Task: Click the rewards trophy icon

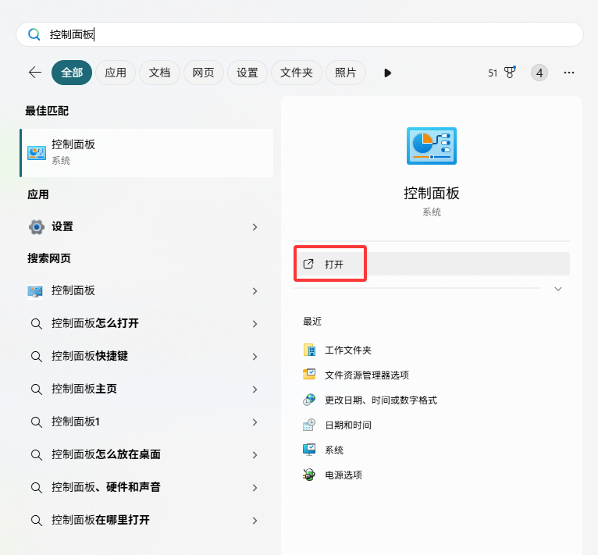Action: (510, 73)
